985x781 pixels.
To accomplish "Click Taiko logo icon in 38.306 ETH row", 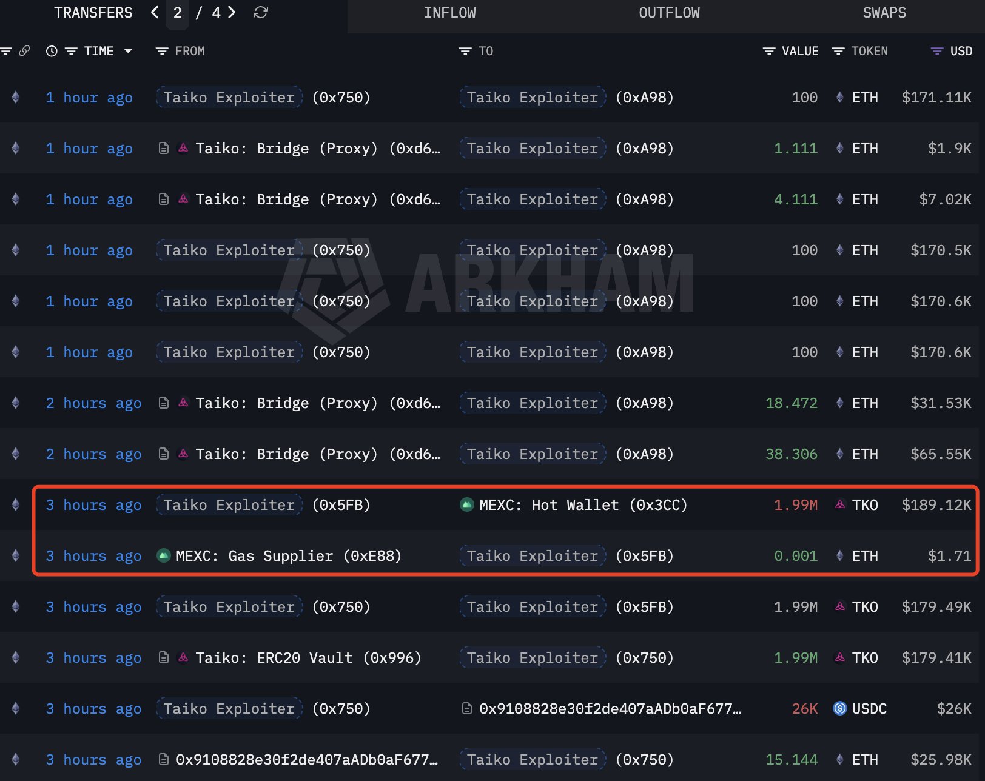I will 183,454.
